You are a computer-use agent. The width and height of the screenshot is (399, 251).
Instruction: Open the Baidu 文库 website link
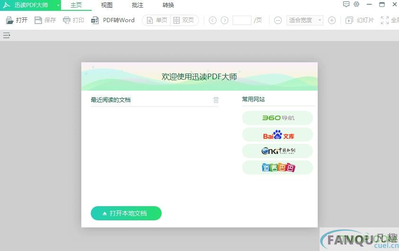point(278,134)
